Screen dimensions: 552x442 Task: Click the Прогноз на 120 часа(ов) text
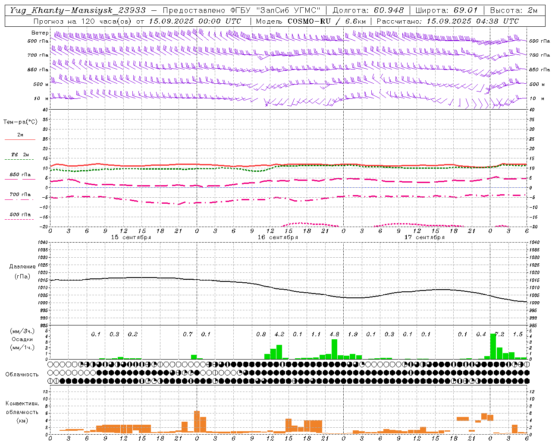[83, 21]
